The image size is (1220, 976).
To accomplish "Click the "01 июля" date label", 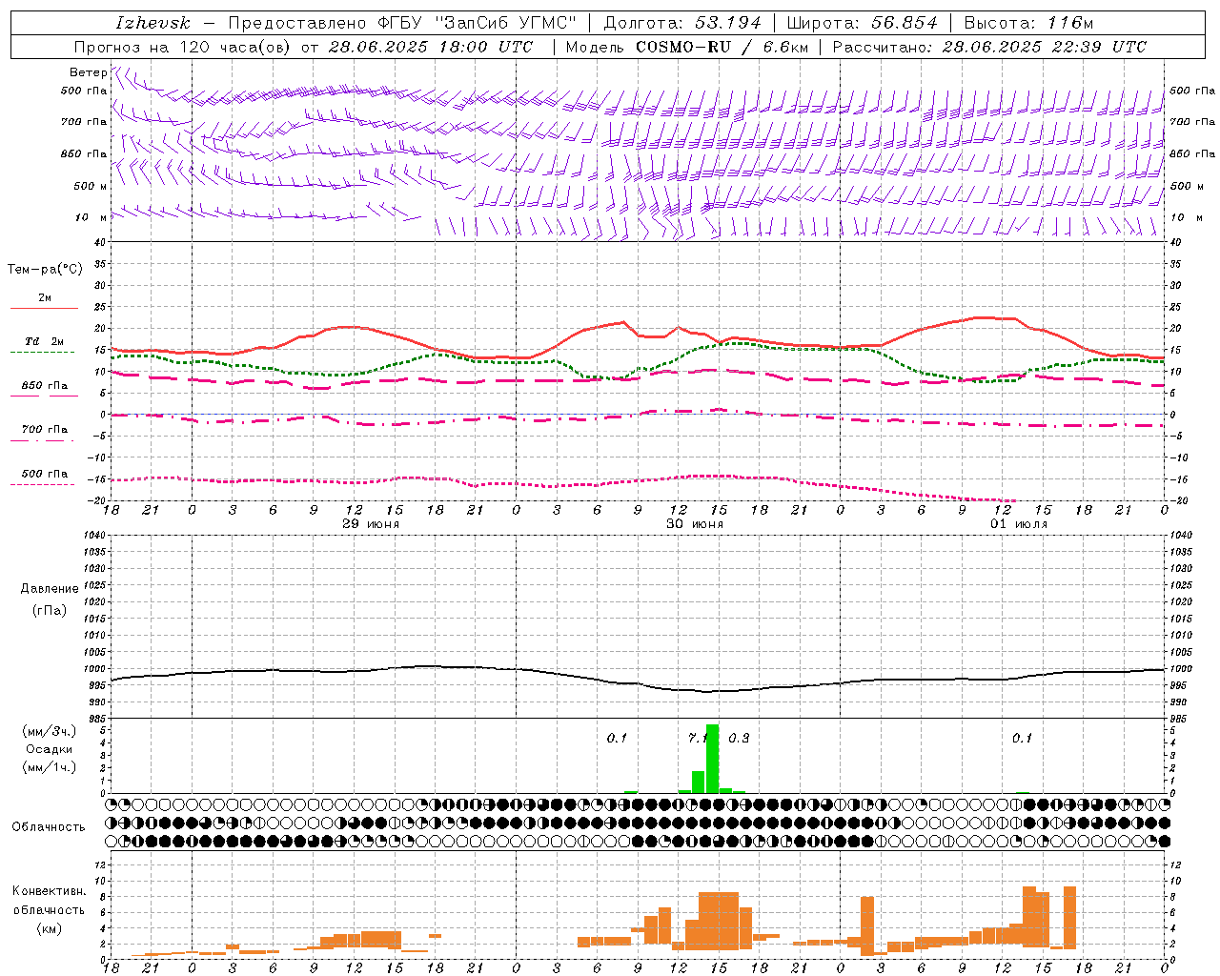I will 1019,524.
